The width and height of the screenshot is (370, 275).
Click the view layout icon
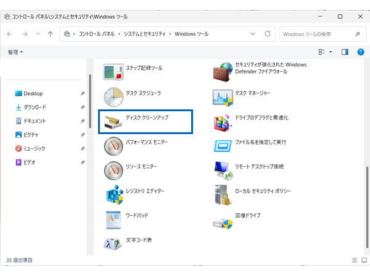tap(321, 52)
